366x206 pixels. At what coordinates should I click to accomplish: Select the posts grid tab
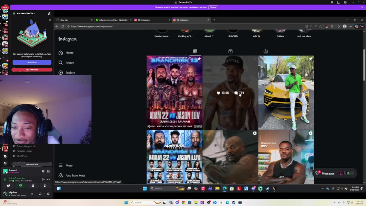pos(195,51)
